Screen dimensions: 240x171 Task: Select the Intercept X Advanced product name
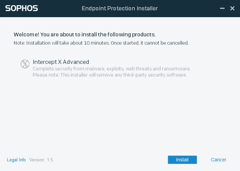61,62
